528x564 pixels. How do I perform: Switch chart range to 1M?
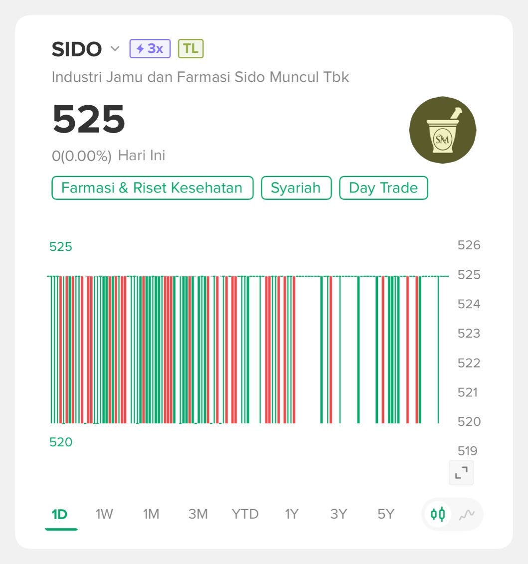point(151,514)
